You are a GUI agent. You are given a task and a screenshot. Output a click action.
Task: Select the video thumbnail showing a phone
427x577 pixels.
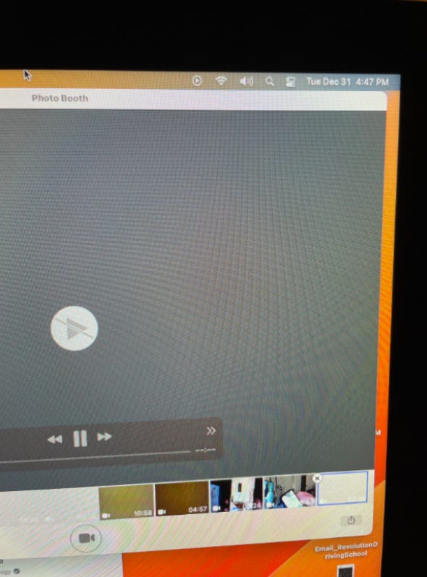[289, 492]
